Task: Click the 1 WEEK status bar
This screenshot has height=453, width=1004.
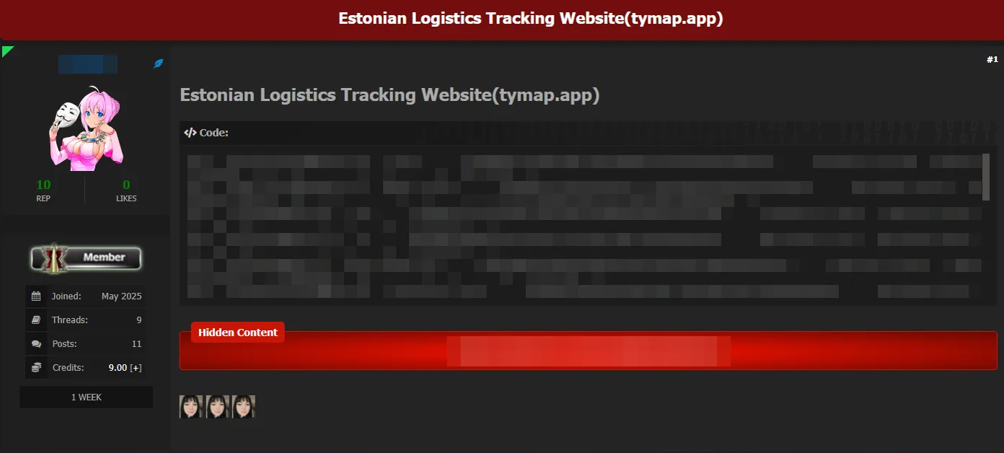Action: click(x=86, y=397)
